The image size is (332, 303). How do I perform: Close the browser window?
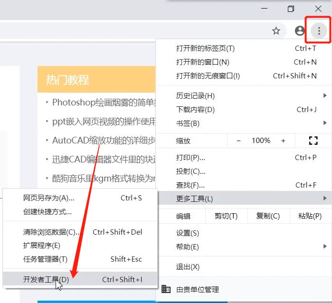[x=318, y=9]
